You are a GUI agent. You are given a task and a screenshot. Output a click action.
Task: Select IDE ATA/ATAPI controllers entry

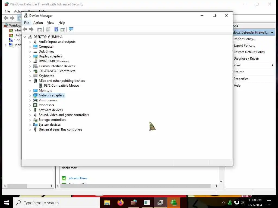point(57,71)
